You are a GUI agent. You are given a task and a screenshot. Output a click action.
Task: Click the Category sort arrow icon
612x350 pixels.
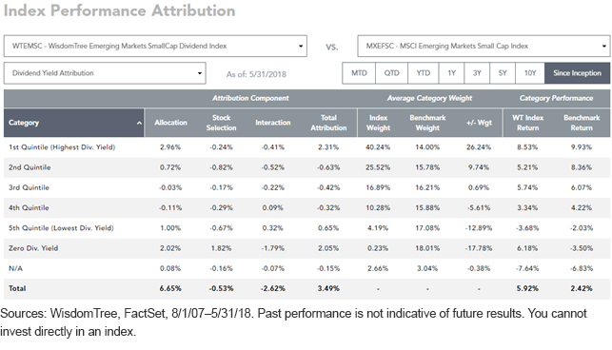[139, 123]
